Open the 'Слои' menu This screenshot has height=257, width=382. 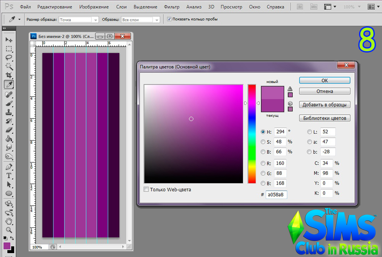coord(121,7)
